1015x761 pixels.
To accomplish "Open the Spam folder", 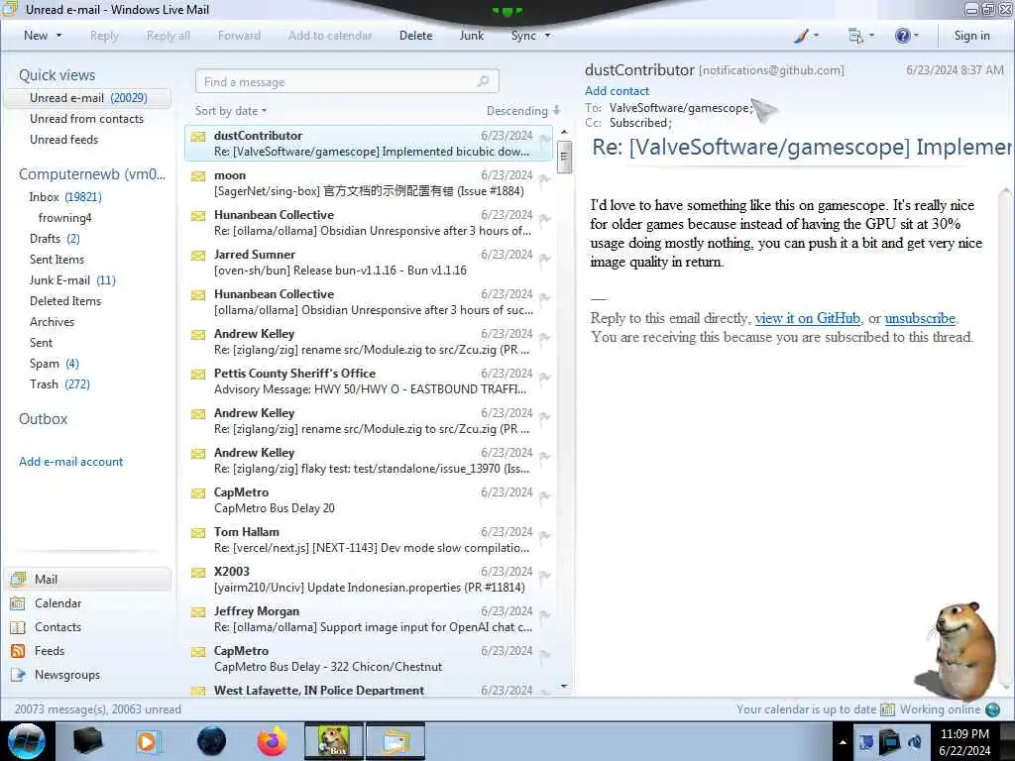I will pos(55,363).
